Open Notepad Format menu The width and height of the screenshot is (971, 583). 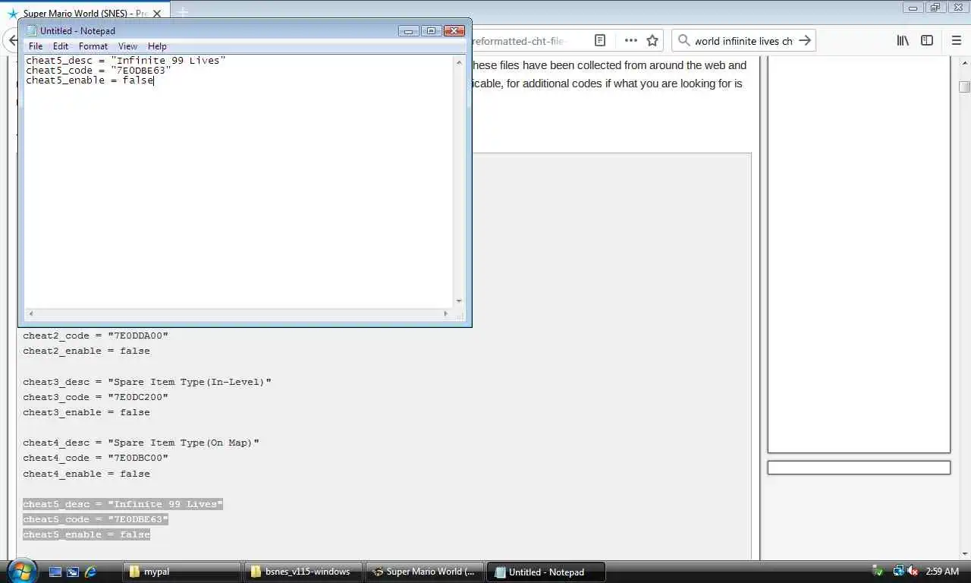pyautogui.click(x=93, y=46)
